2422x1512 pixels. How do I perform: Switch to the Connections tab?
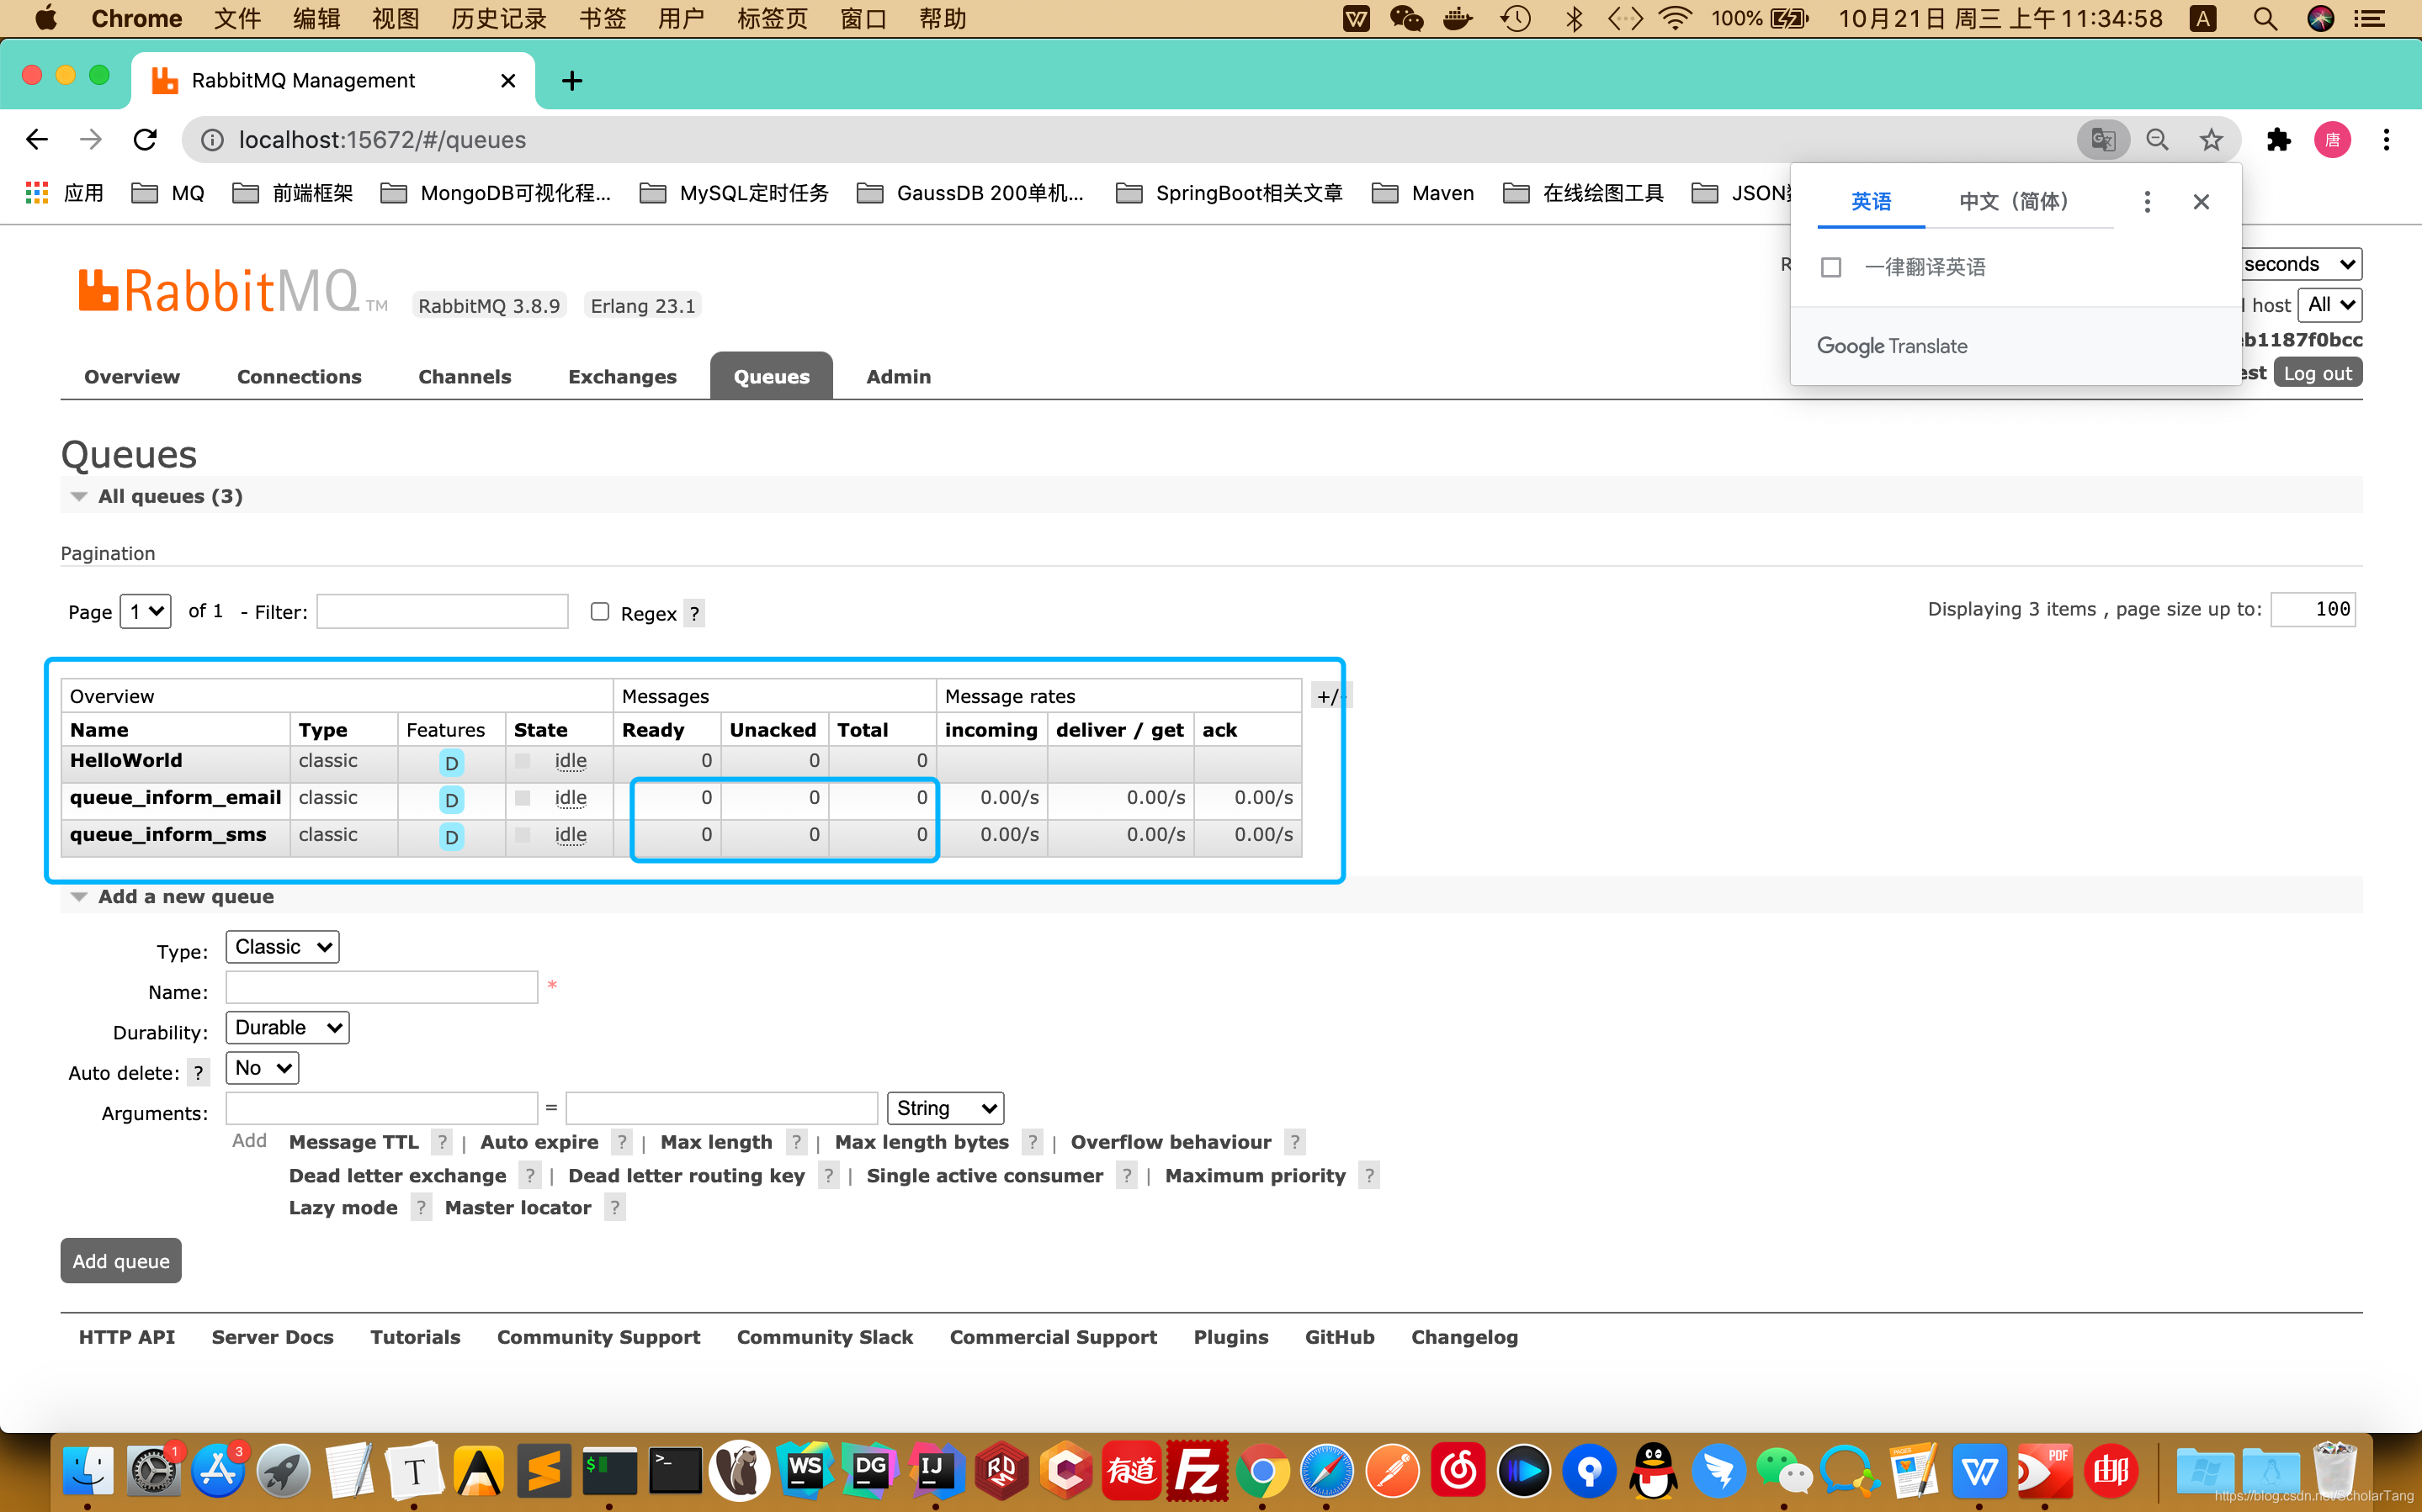299,376
